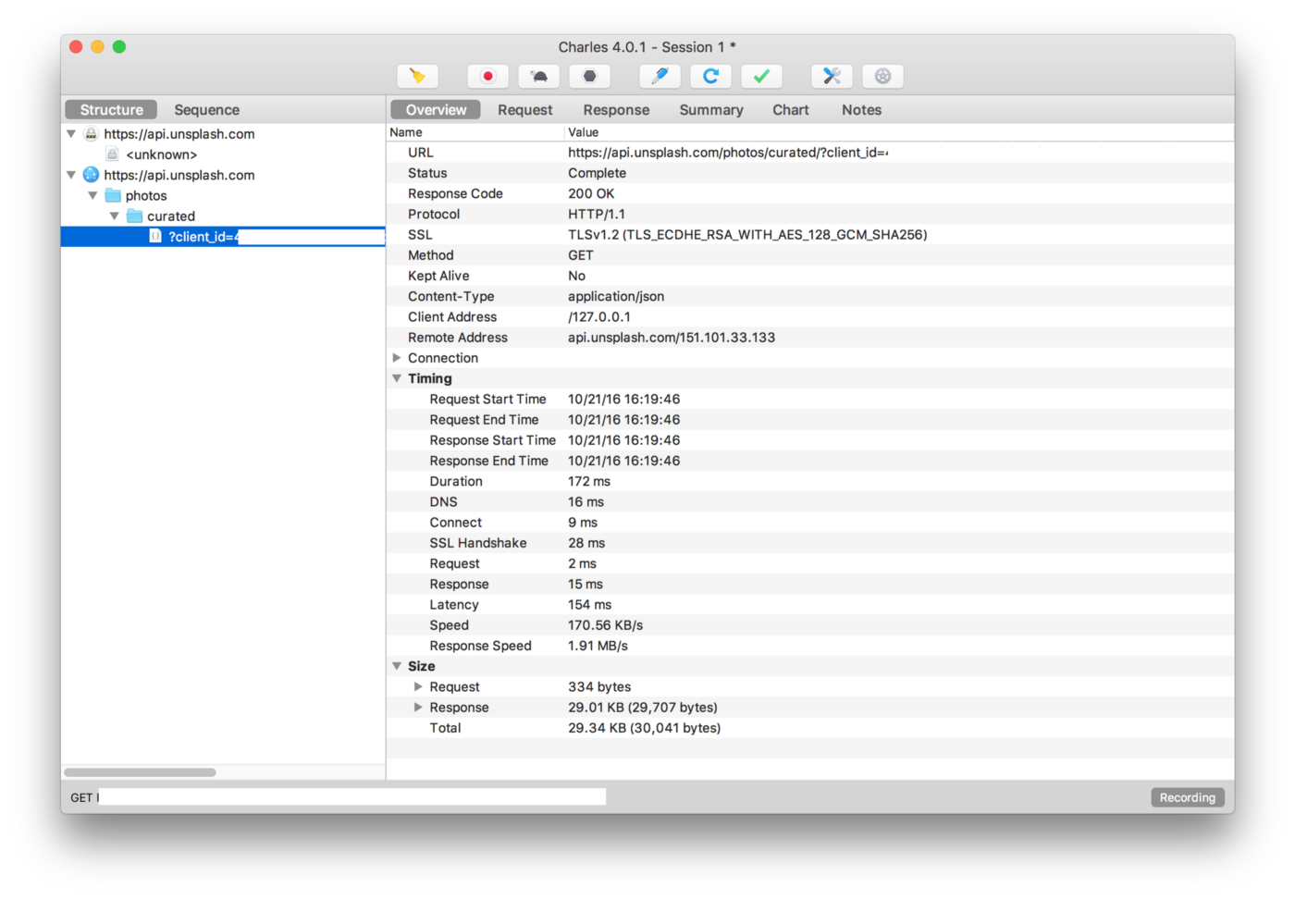
Task: Select the "29.01 KB (29,707 bytes)" value
Action: tap(643, 707)
